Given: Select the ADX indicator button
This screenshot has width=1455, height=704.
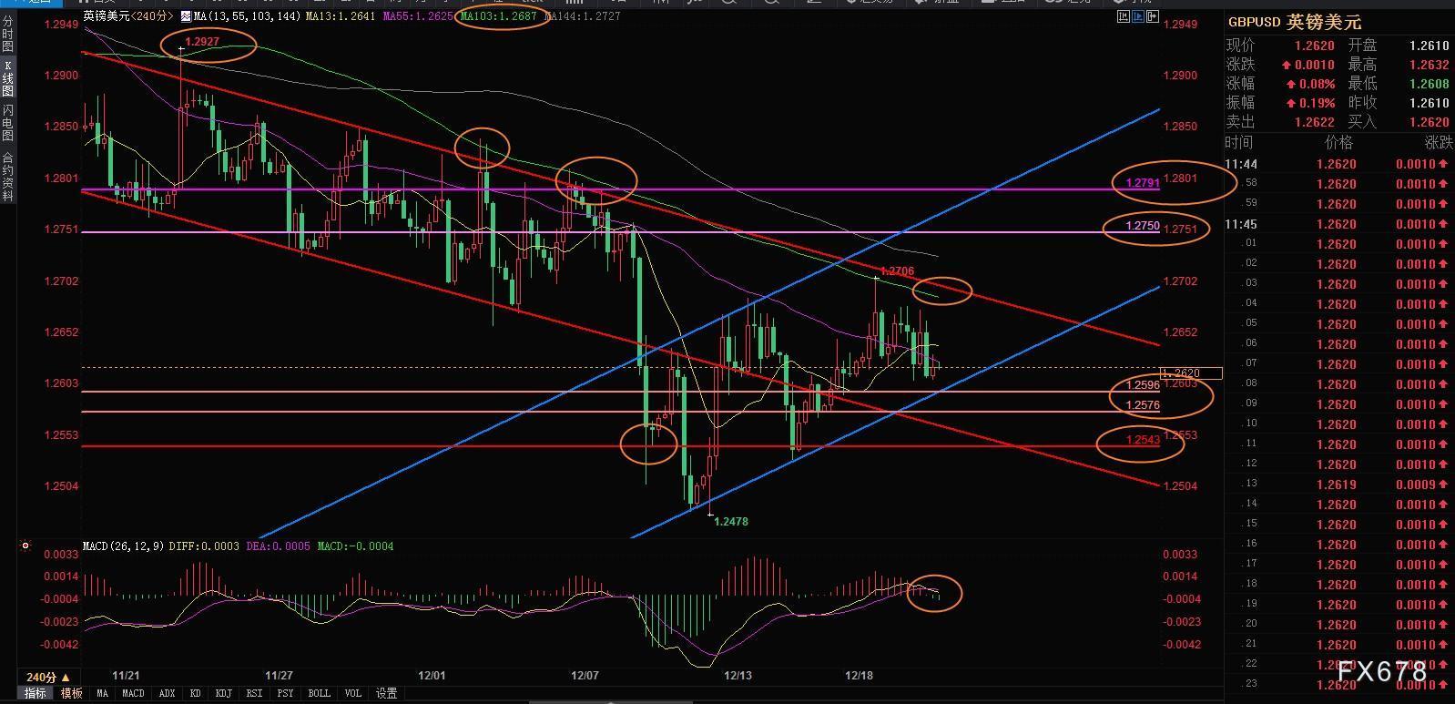Looking at the screenshot, I should coord(167,693).
